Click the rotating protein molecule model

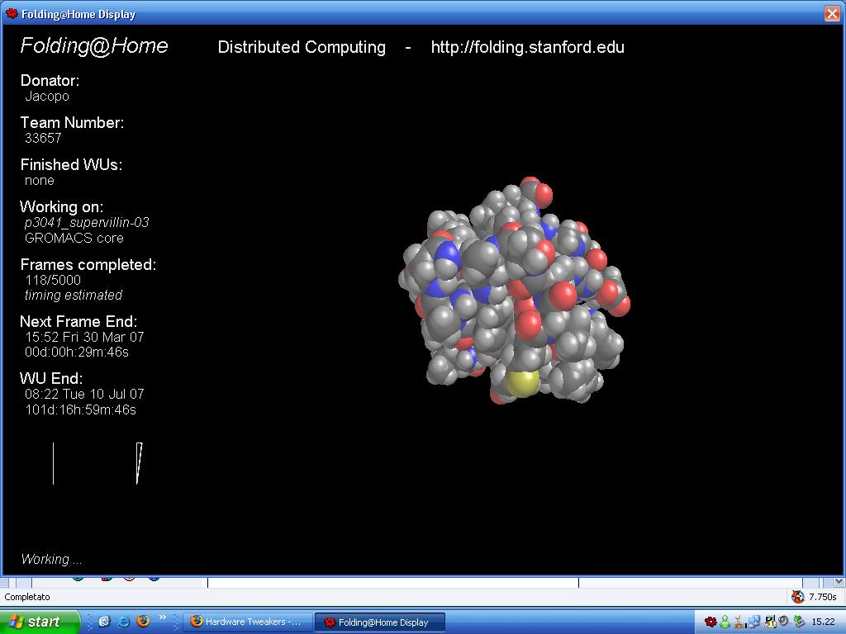[514, 290]
